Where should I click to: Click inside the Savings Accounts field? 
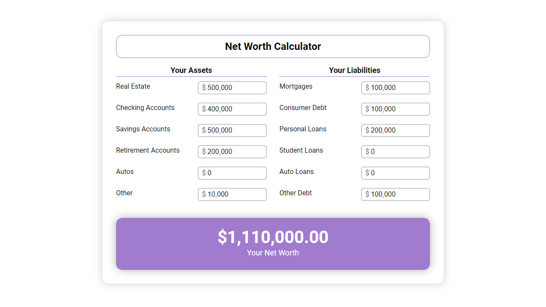232,130
